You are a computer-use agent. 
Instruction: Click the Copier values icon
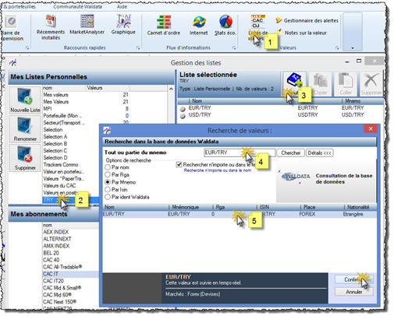click(320, 83)
